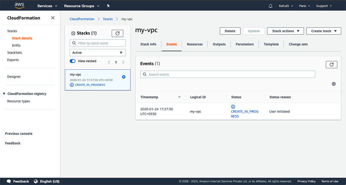The width and height of the screenshot is (346, 185).
Task: Click the Delete stack button
Action: 230,31
